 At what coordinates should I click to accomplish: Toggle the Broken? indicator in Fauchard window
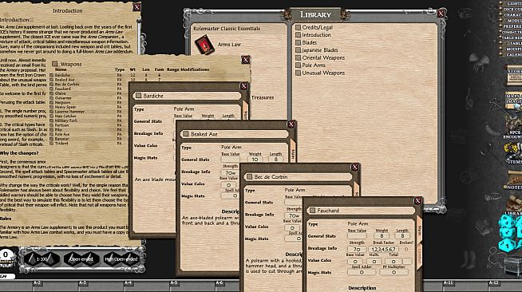point(406,249)
